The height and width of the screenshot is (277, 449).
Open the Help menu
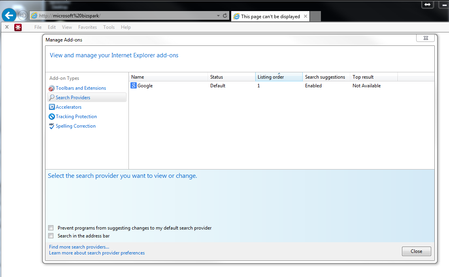(126, 27)
